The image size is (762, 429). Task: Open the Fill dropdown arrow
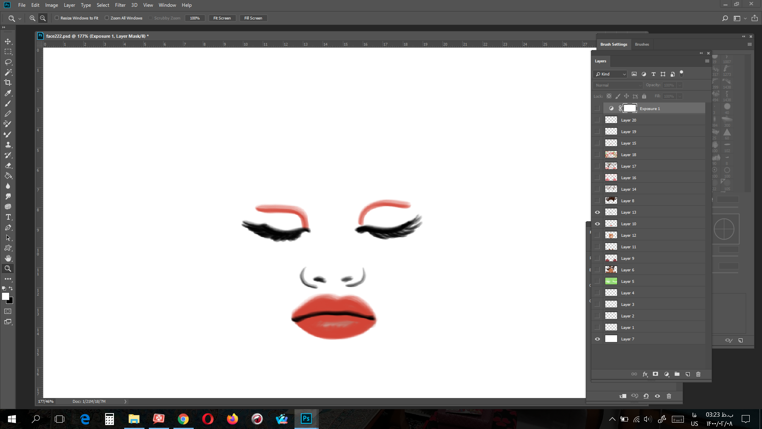pos(679,96)
